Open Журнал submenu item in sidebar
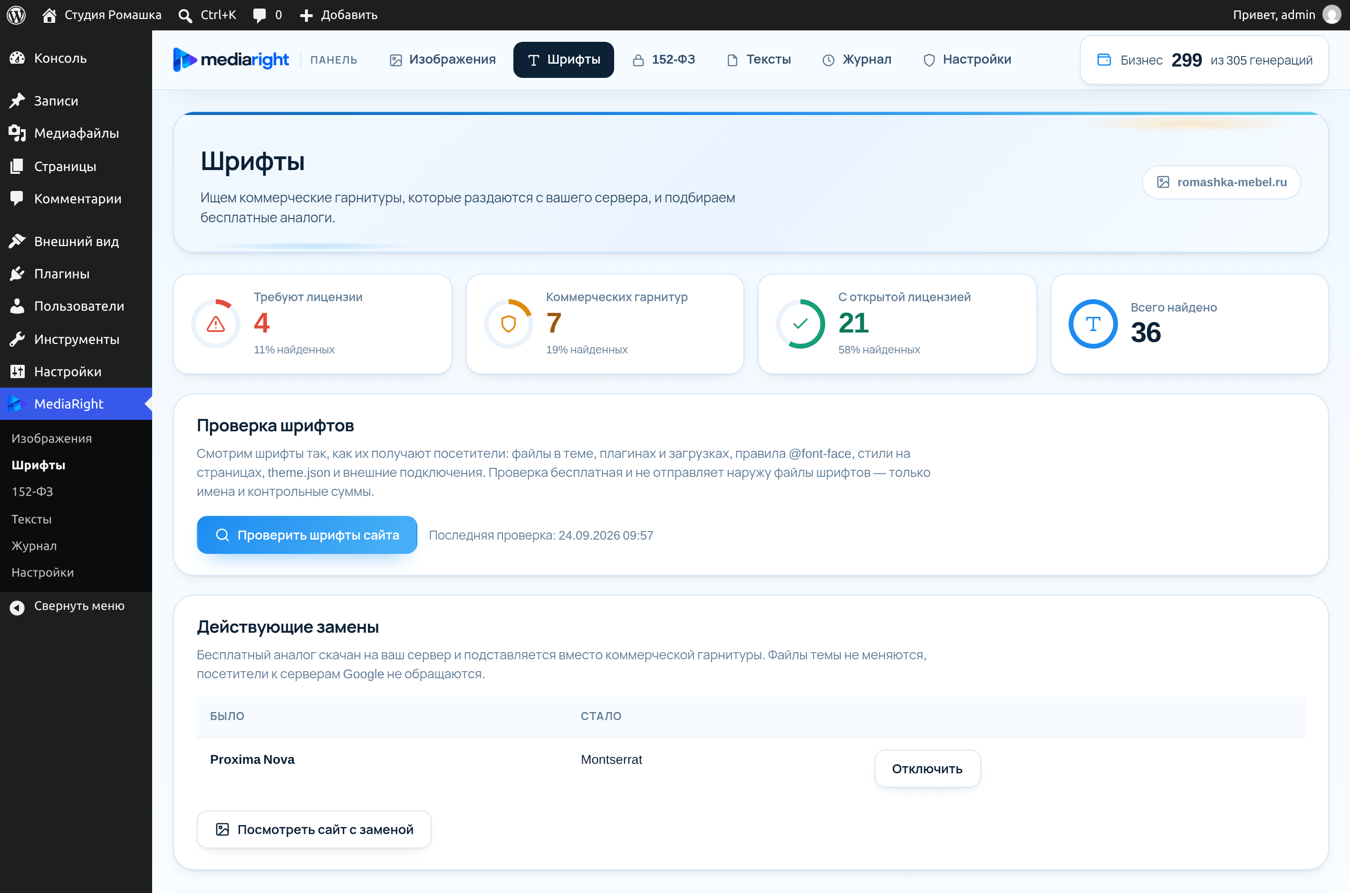 pos(77,546)
